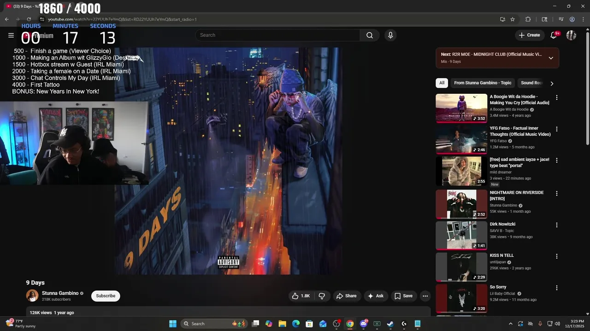Viewport: 590px width, 331px height.
Task: Go back in browser history
Action: [x=6, y=19]
